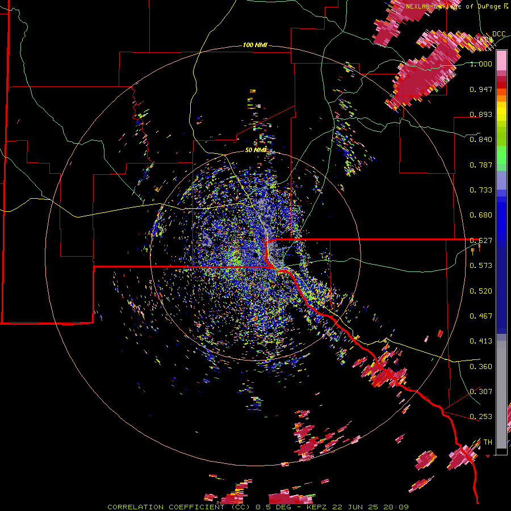Click the 20:09 timestamp in the caption
This screenshot has height=511, width=511.
click(396, 507)
